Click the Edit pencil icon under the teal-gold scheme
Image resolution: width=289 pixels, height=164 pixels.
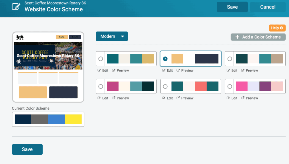(99, 70)
